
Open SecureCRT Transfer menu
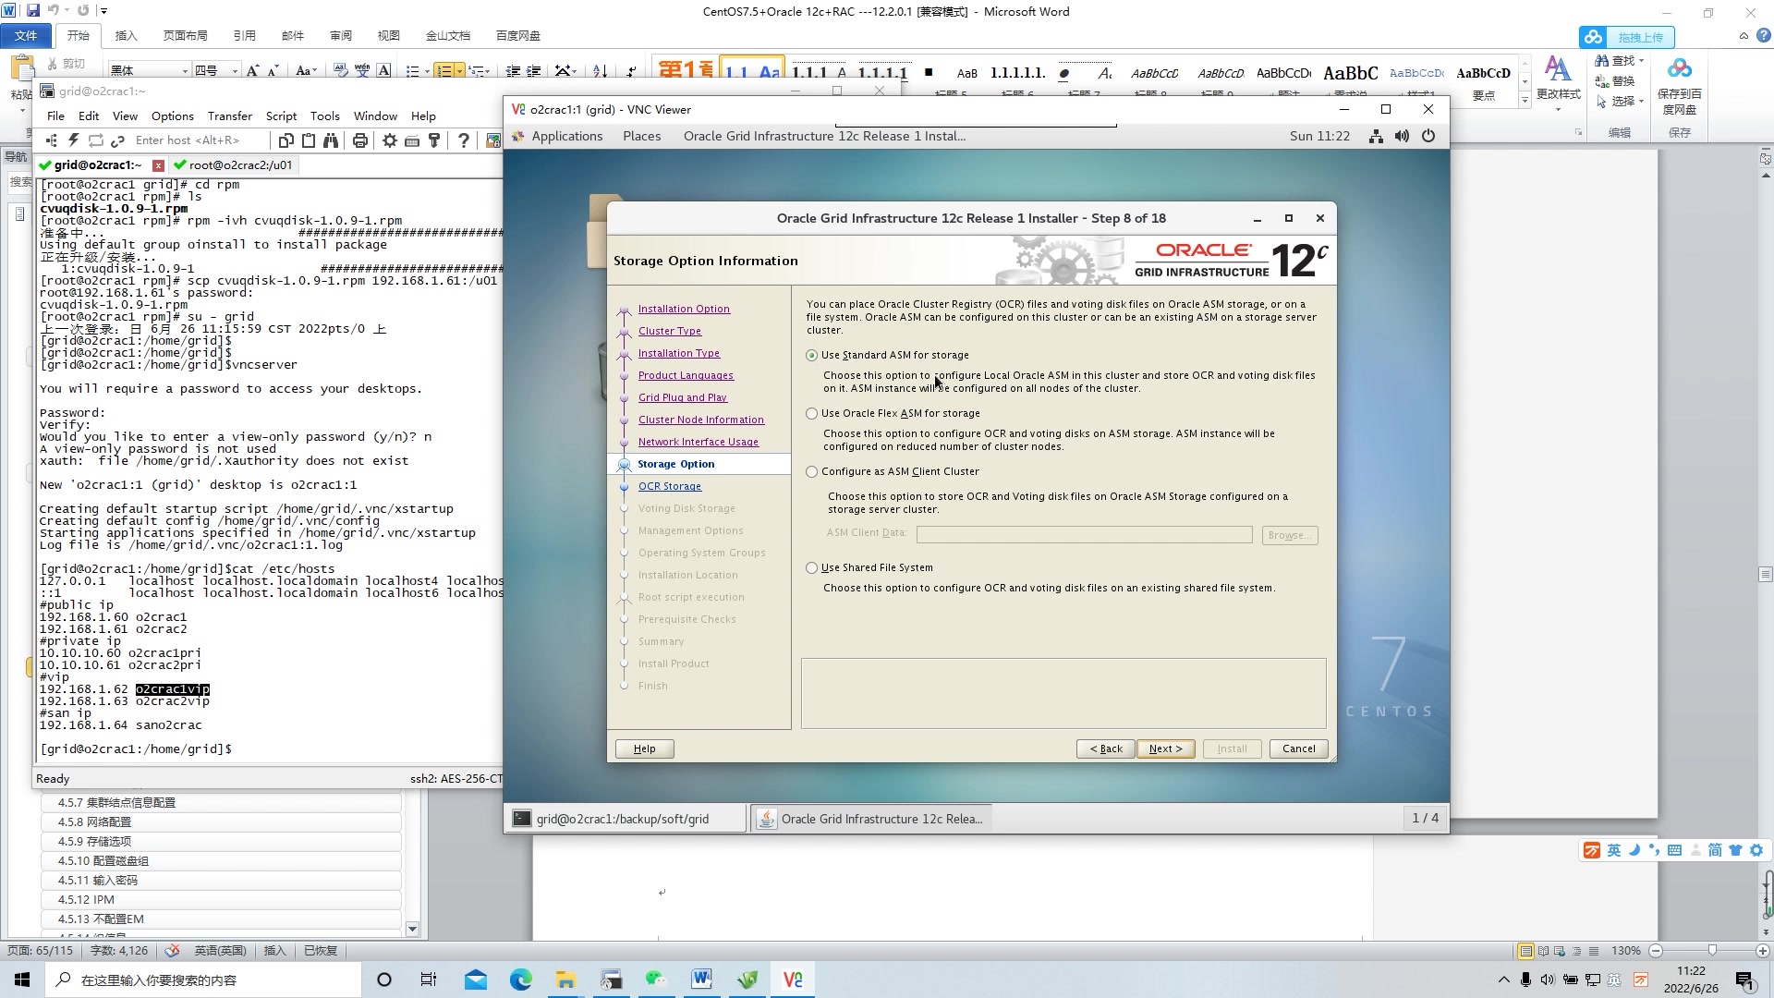[230, 116]
